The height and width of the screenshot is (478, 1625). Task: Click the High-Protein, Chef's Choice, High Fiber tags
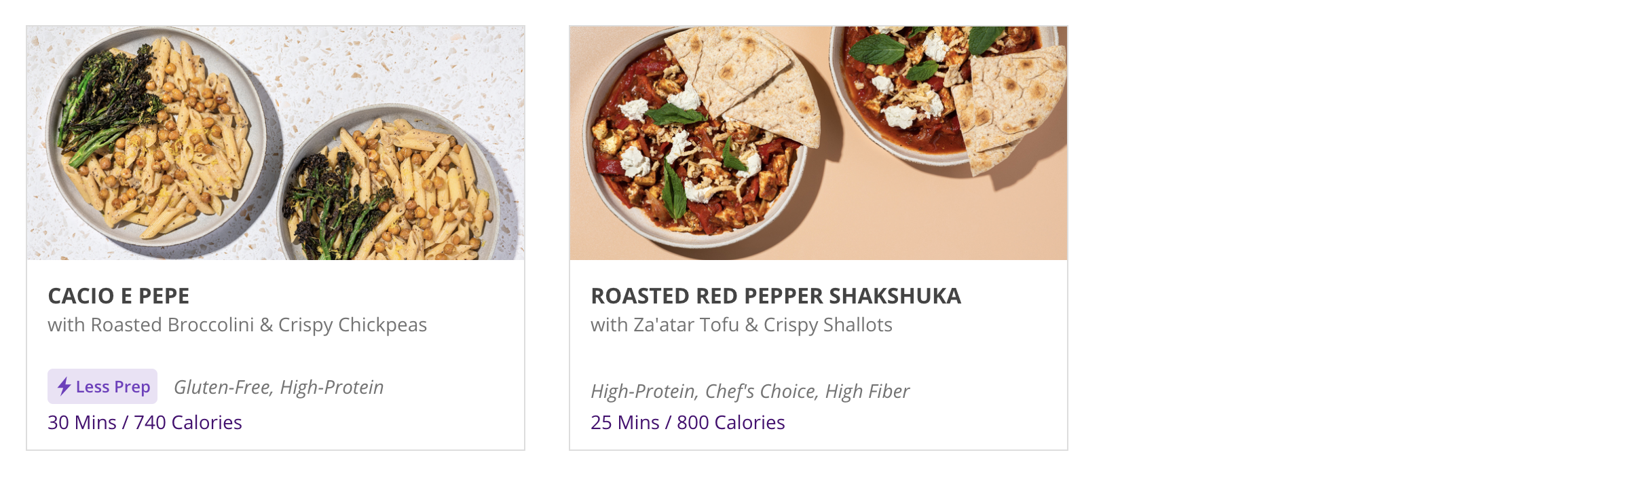pyautogui.click(x=750, y=391)
